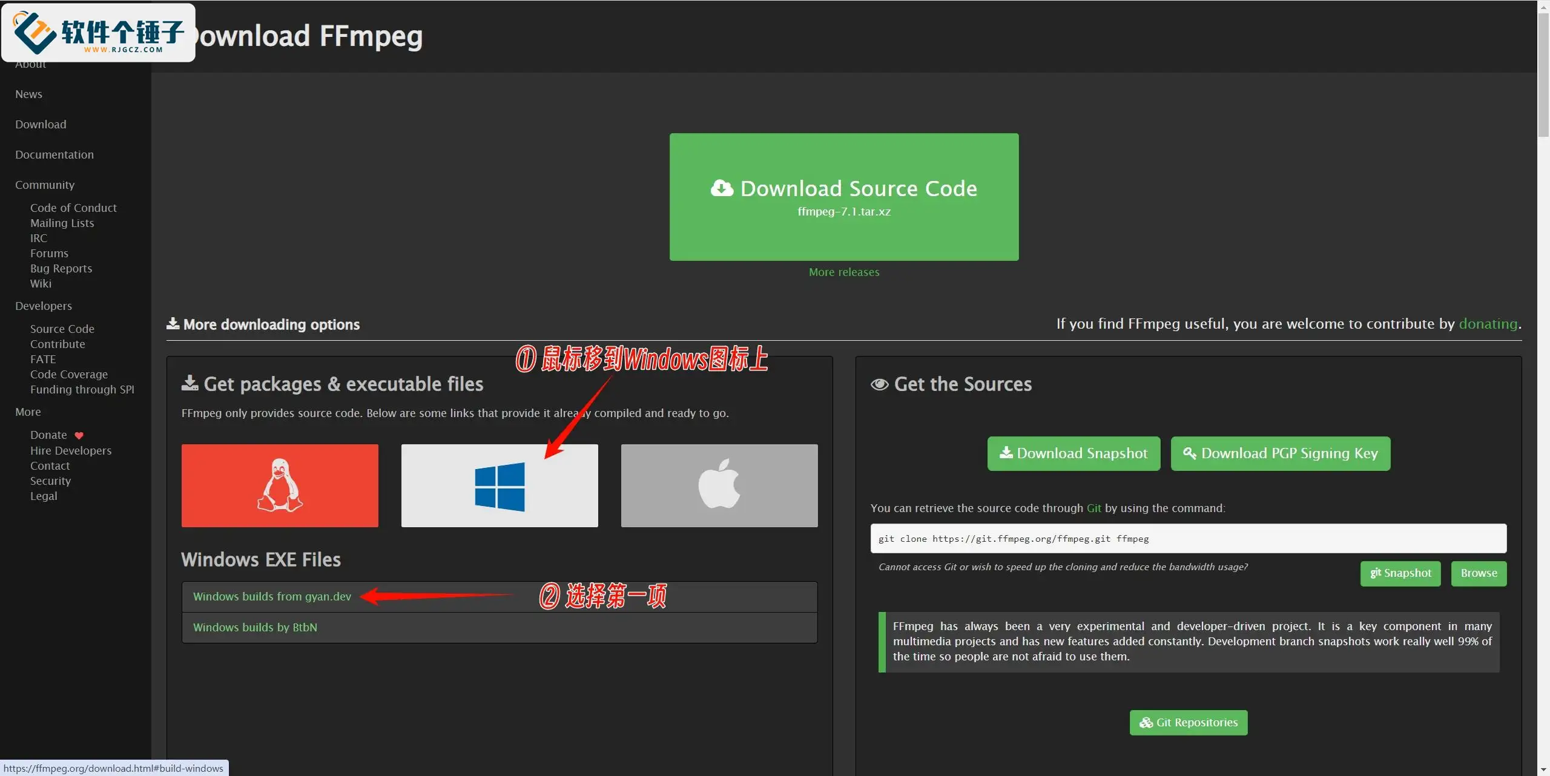
Task: Click the scrollbar down arrow
Action: tap(1543, 769)
